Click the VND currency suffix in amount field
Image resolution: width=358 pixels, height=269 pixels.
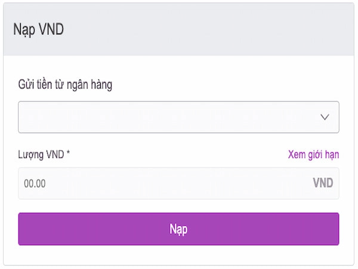point(323,183)
